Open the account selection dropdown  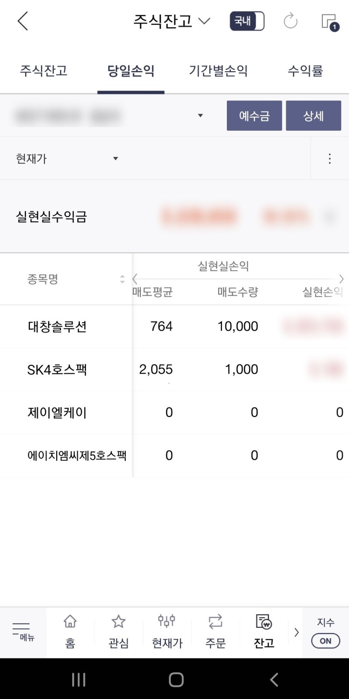tap(200, 115)
